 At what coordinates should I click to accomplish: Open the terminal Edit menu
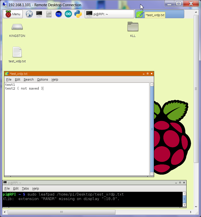[x=16, y=189]
